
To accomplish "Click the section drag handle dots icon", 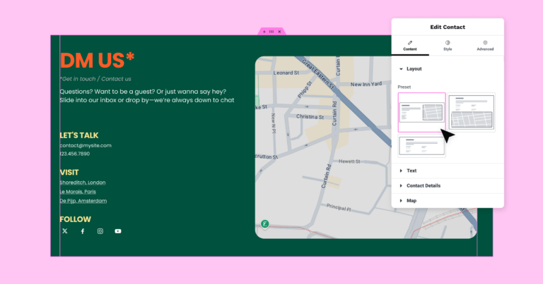I will 271,32.
